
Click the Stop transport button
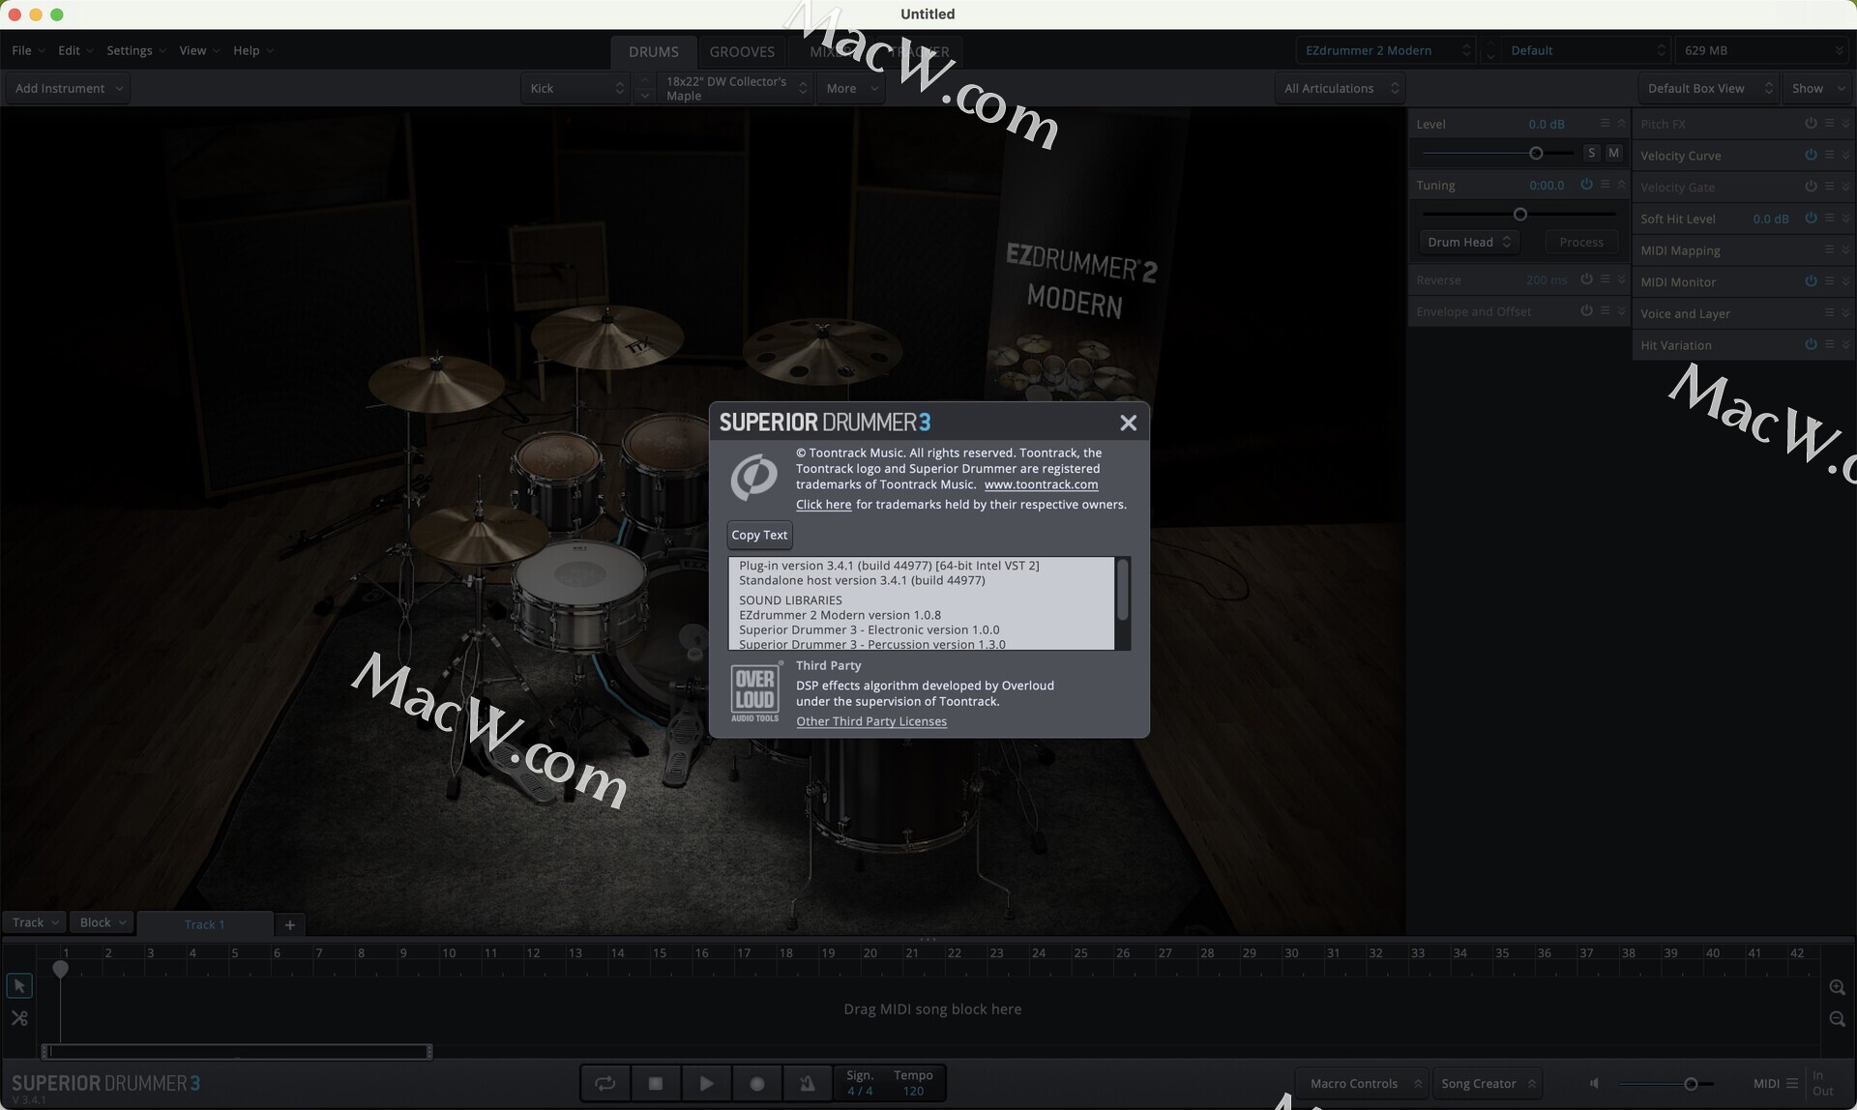point(656,1083)
